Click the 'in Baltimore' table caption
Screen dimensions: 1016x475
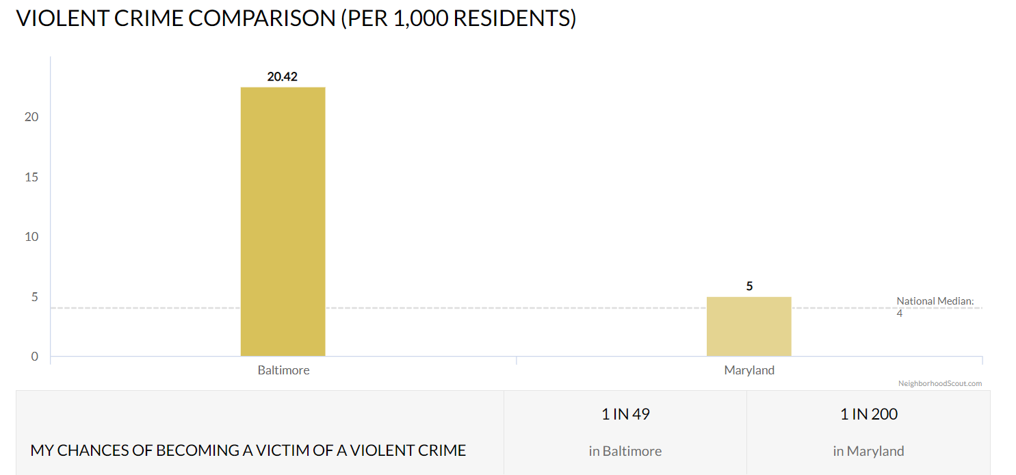point(625,451)
